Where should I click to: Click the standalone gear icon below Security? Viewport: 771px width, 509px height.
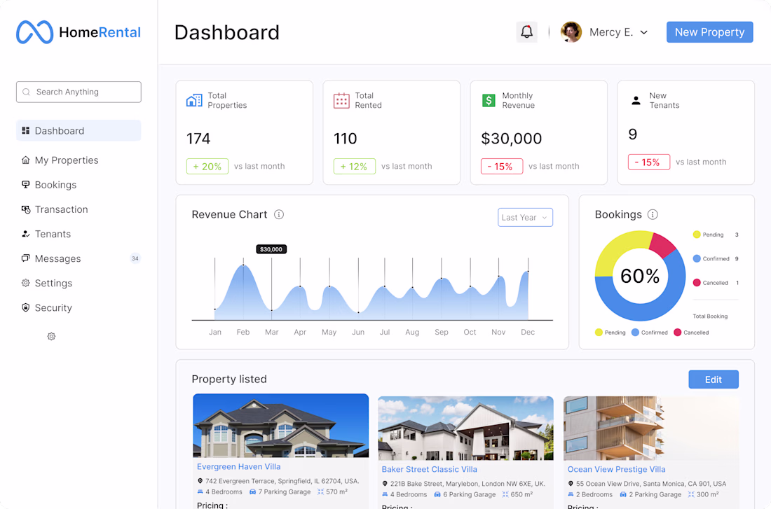click(x=51, y=337)
